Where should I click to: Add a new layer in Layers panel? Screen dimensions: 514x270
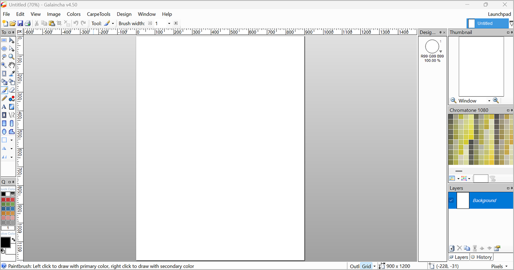[x=452, y=249]
